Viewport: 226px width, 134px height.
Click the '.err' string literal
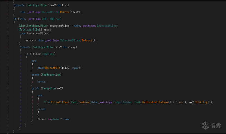point(181,102)
